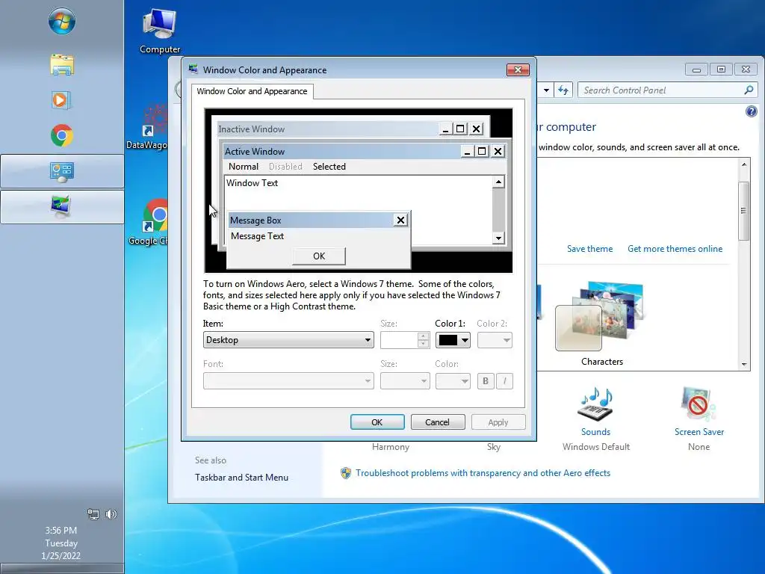The width and height of the screenshot is (765, 574).
Task: Toggle Italic font style button
Action: pos(504,380)
